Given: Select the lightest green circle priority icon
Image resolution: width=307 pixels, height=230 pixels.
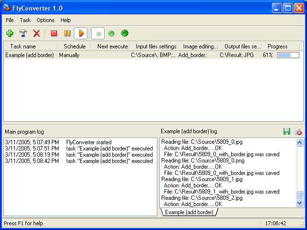Looking at the screenshot, I should (x=98, y=34).
